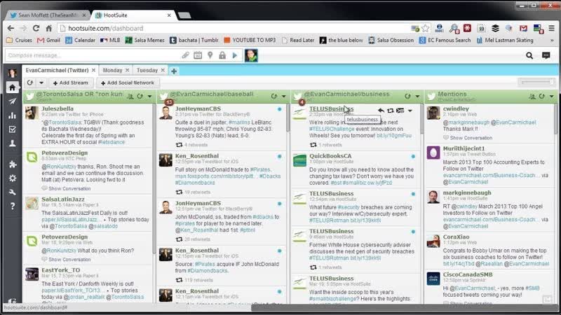
Task: Click in the Compose message field
Action: 93,55
